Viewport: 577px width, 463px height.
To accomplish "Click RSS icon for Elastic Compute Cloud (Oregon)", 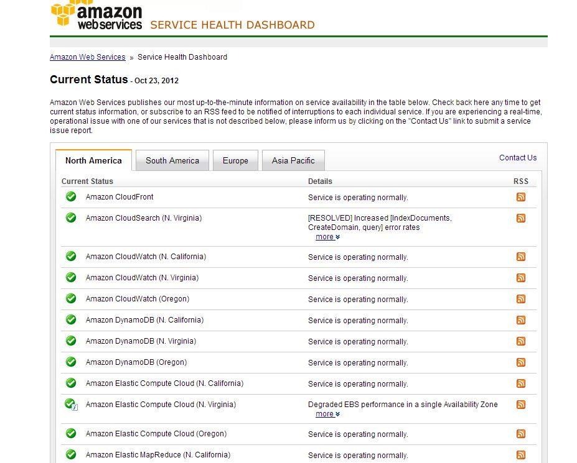I will point(521,434).
